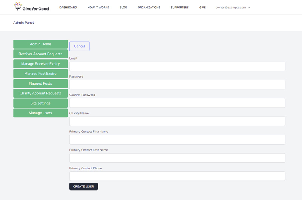This screenshot has height=200, width=302.
Task: Click the Primary Contact Phone field
Action: 177,176
